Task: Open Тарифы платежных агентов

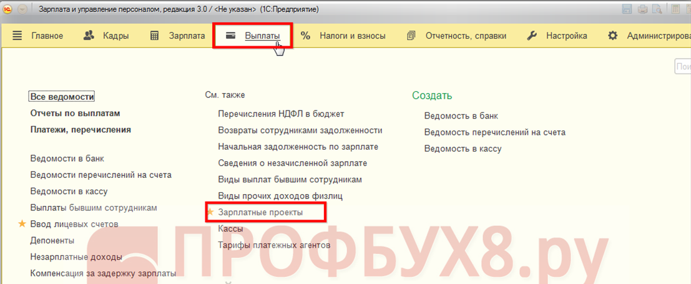Action: pyautogui.click(x=274, y=245)
